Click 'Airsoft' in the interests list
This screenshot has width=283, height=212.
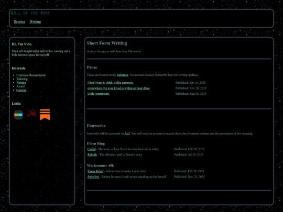click(x=21, y=86)
